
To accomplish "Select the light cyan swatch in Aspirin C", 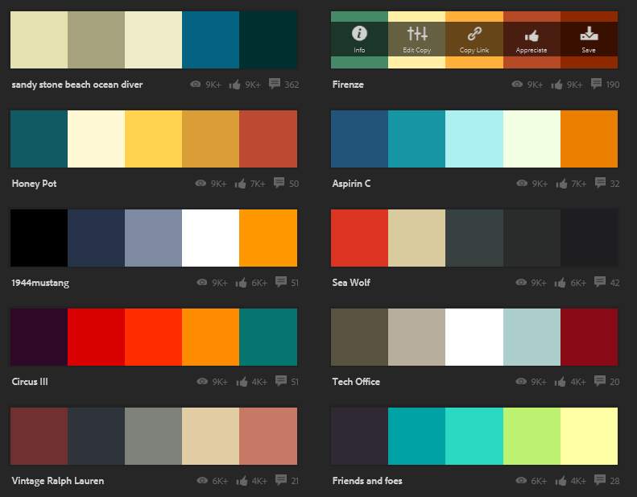I will (474, 139).
